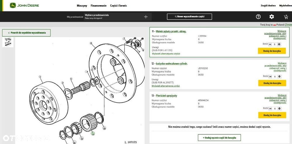This screenshot has height=144, width=292.
Task: Select callout 3 on the diagram
Action: click(x=71, y=79)
